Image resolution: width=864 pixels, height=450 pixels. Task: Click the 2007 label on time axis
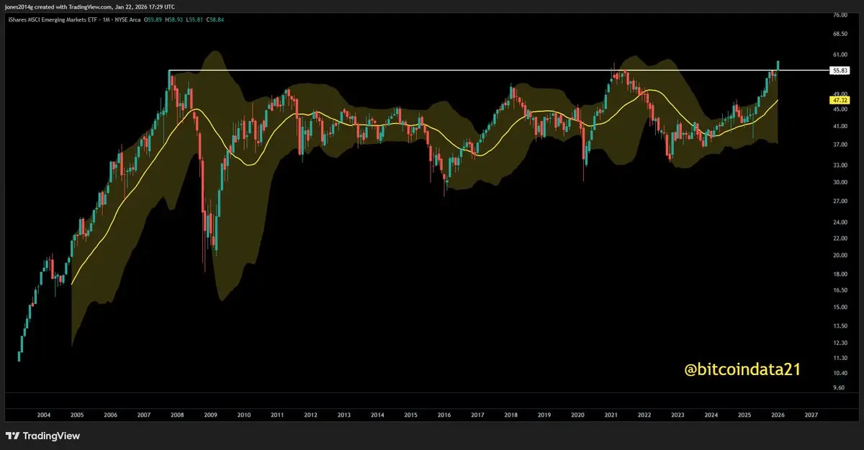click(x=143, y=415)
